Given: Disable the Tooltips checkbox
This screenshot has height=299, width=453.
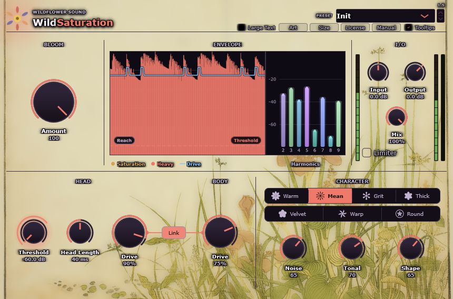Looking at the screenshot, I should tap(408, 27).
